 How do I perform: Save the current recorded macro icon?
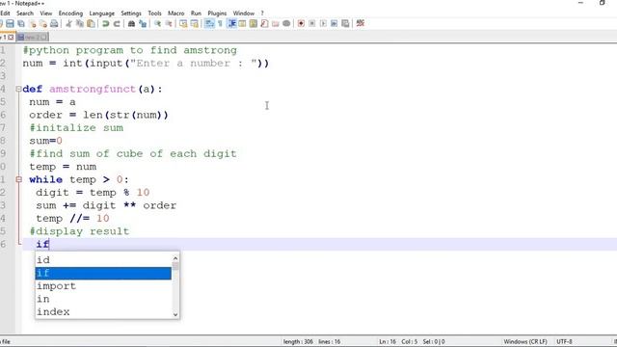pyautogui.click(x=345, y=23)
